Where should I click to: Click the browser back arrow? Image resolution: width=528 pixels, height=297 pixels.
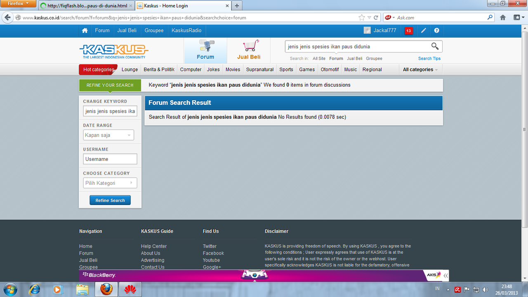point(7,17)
